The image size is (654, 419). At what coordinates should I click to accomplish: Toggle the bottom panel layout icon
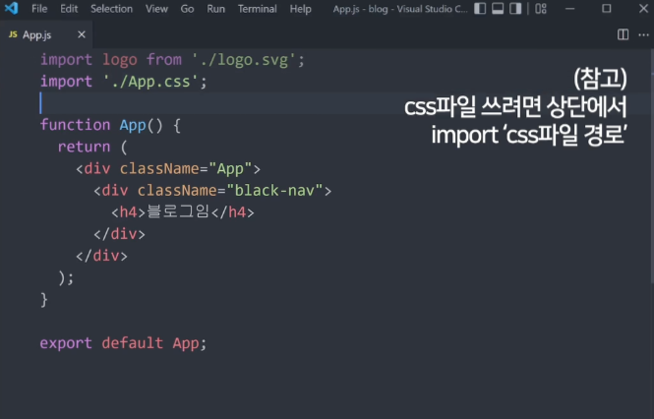point(498,8)
